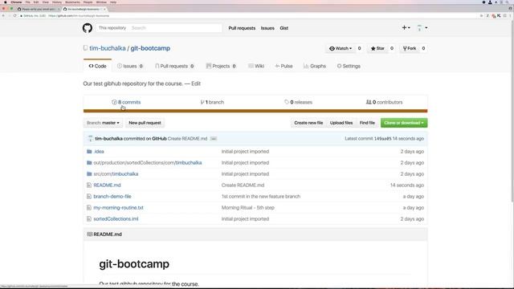Open the Branch master dropdown

[x=103, y=123]
